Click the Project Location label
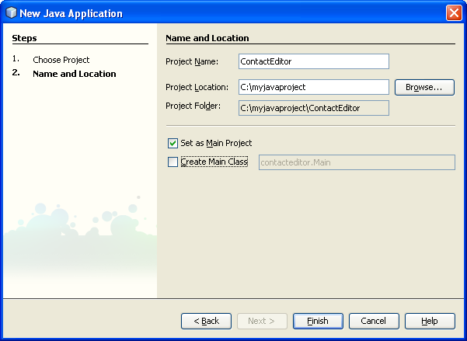The width and height of the screenshot is (467, 341). pyautogui.click(x=197, y=87)
